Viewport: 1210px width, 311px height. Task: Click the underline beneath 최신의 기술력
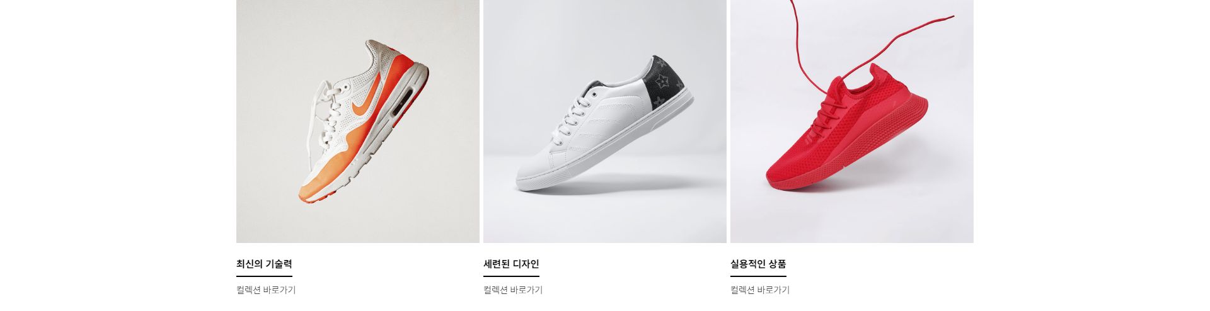(x=264, y=276)
